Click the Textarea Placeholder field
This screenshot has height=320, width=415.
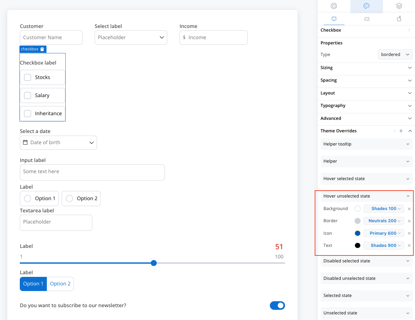click(x=56, y=223)
